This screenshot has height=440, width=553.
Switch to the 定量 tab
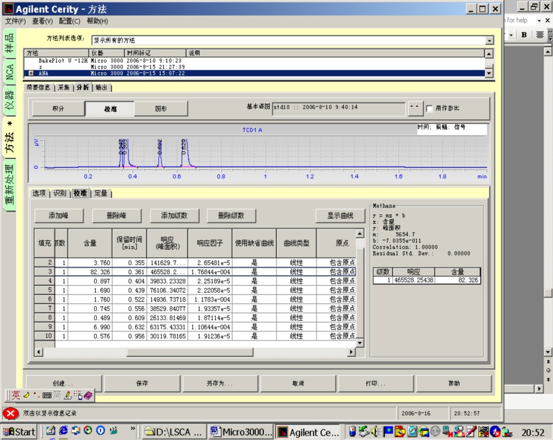coord(101,193)
